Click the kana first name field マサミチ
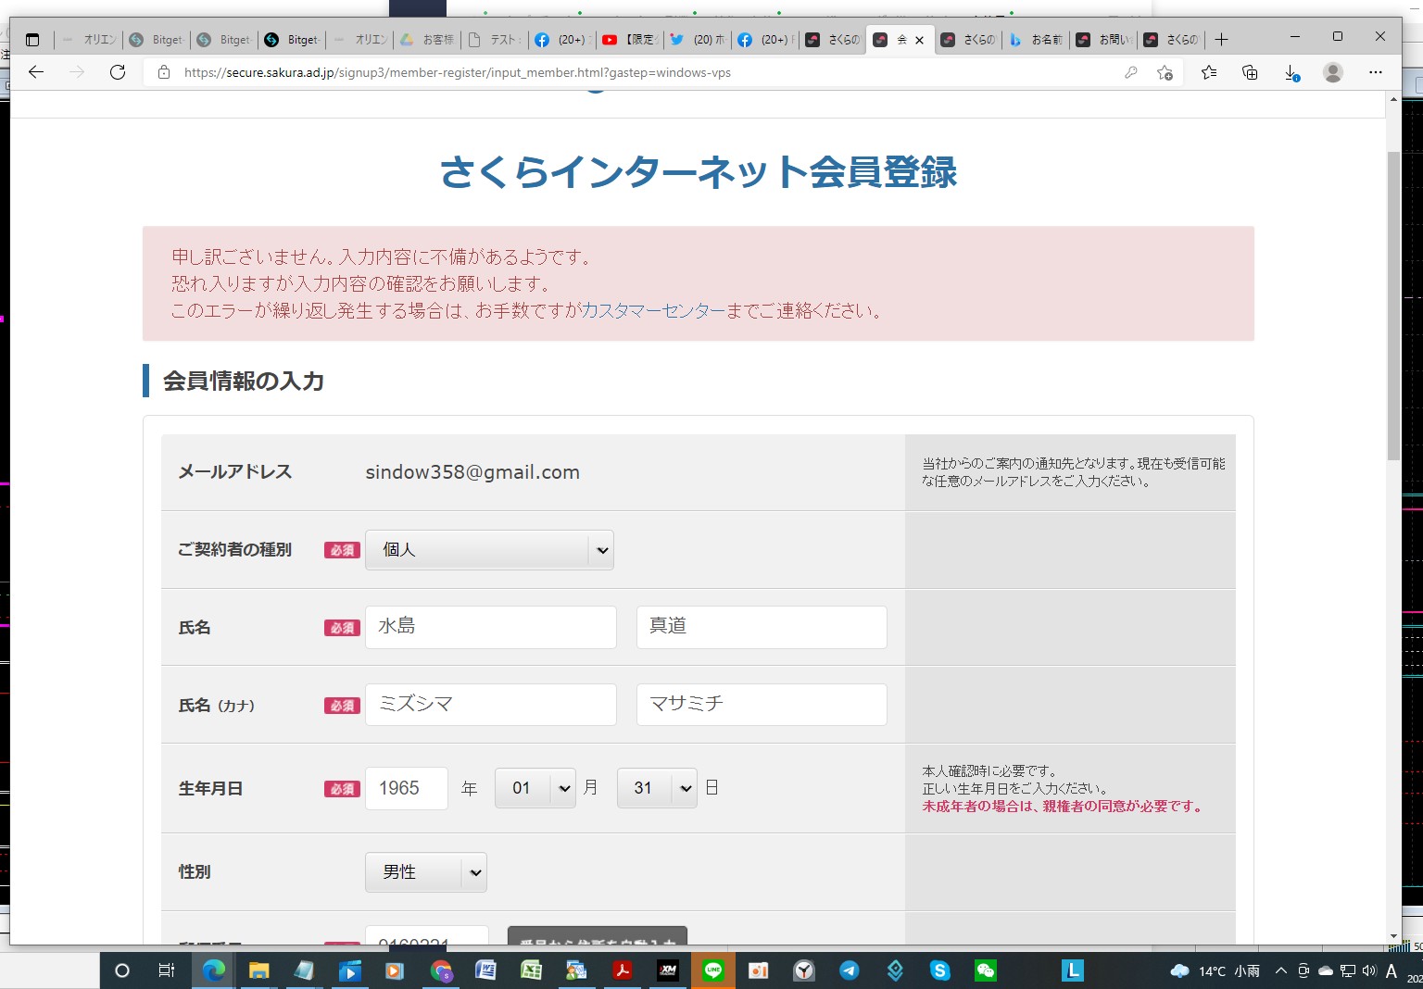 pyautogui.click(x=762, y=705)
